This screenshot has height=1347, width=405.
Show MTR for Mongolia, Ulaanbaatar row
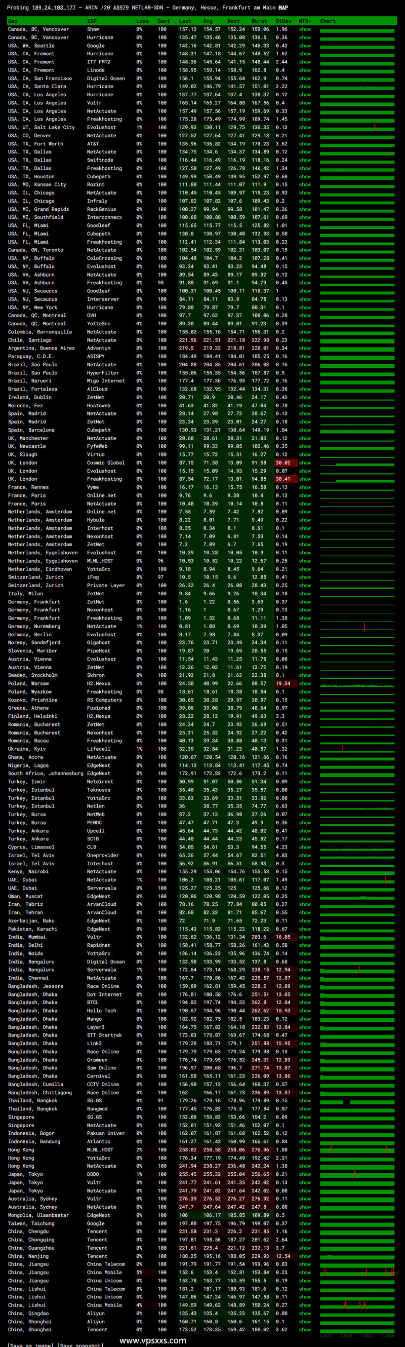[x=305, y=1216]
